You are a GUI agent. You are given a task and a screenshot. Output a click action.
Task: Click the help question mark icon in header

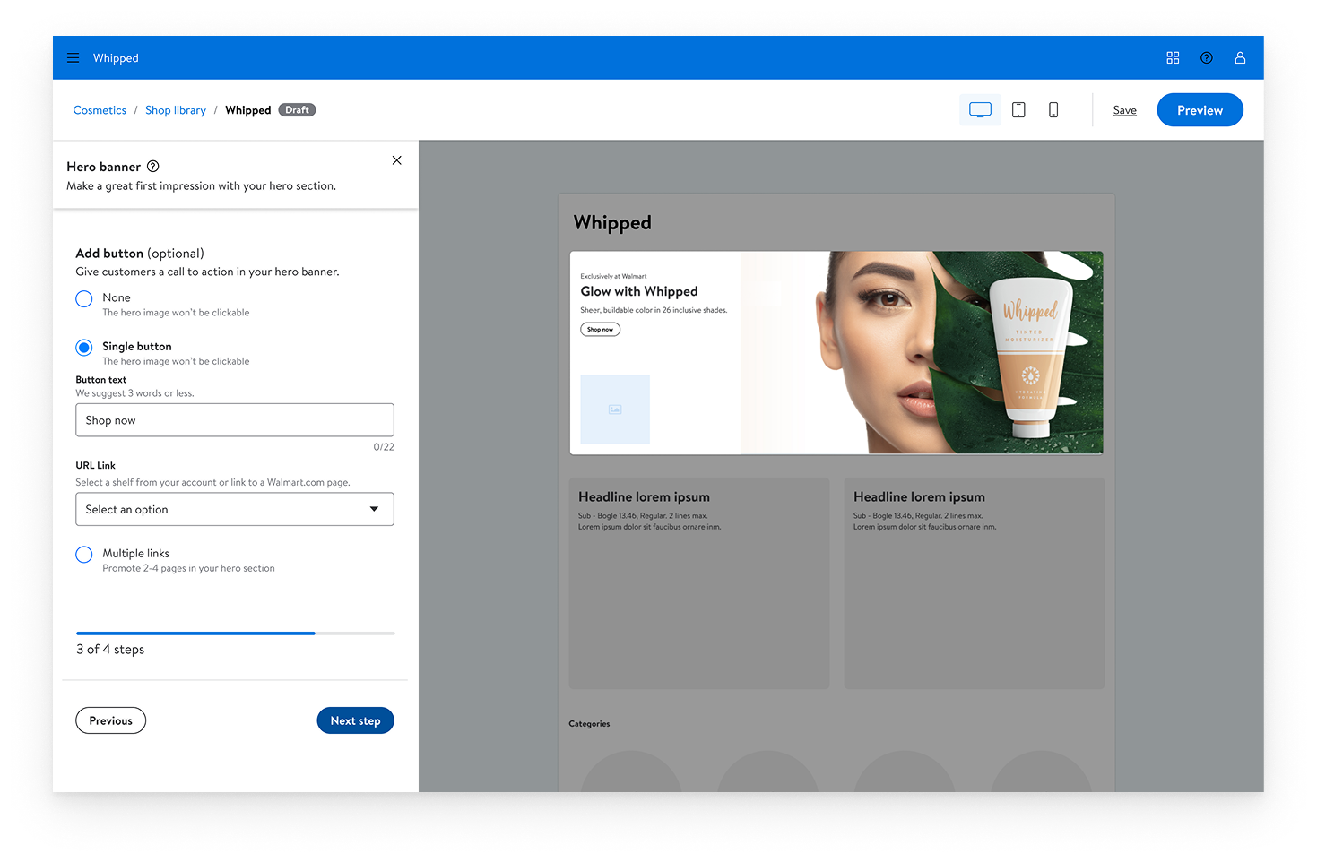pyautogui.click(x=1207, y=58)
